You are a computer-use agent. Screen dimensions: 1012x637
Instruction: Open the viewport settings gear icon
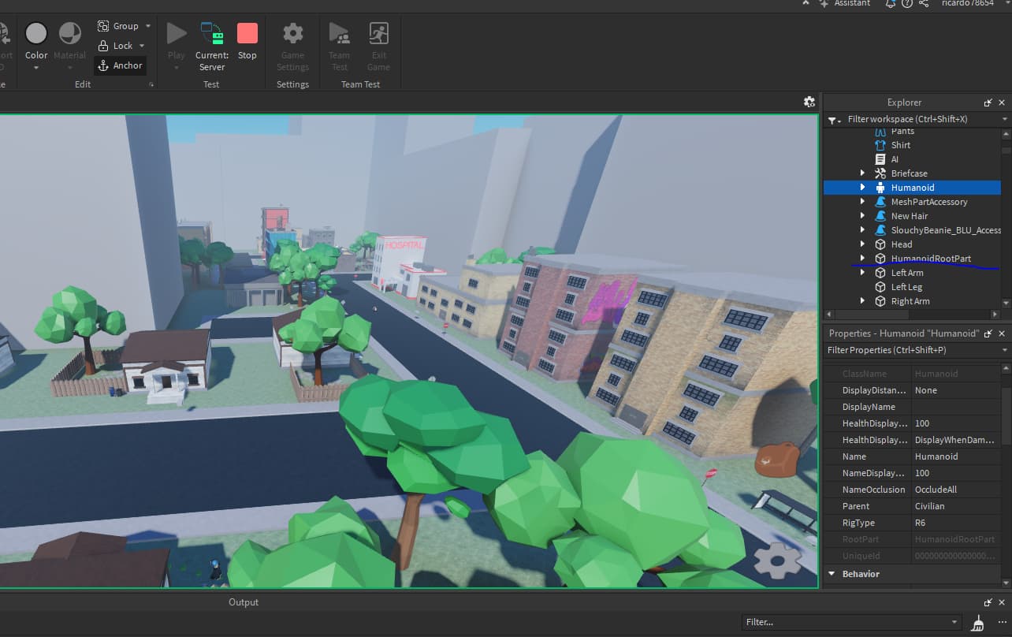[809, 101]
